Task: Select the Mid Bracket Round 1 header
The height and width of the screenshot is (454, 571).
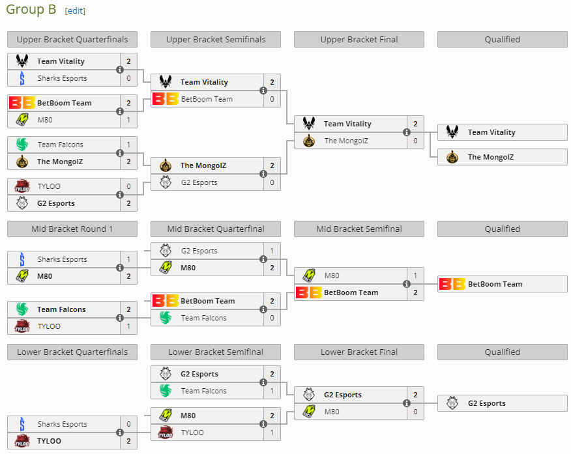Action: [x=72, y=229]
